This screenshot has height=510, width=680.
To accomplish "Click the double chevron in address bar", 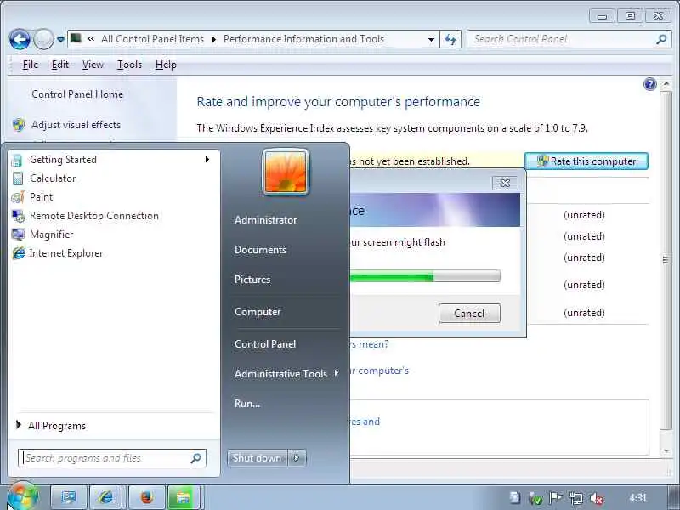I will tap(91, 38).
